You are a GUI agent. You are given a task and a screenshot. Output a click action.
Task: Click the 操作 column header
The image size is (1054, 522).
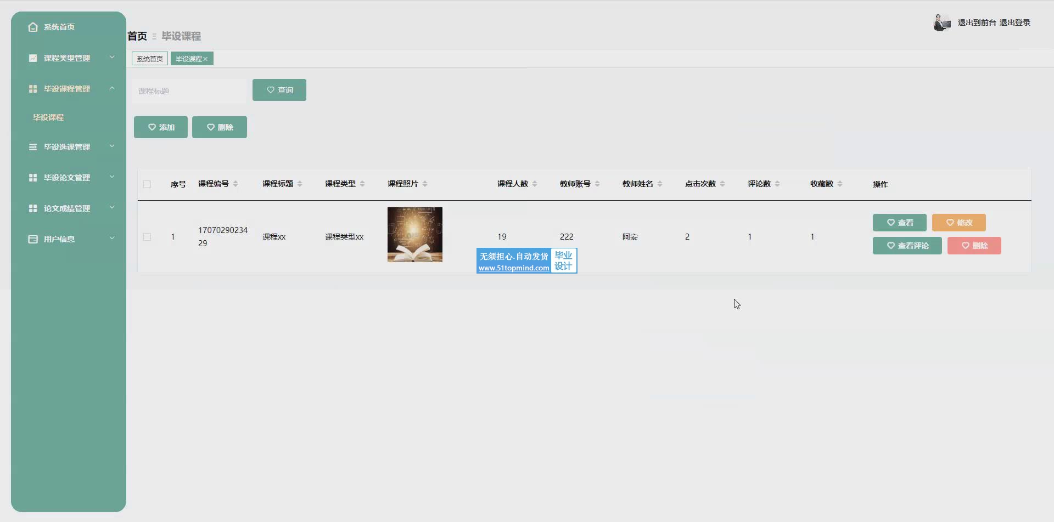pyautogui.click(x=880, y=184)
